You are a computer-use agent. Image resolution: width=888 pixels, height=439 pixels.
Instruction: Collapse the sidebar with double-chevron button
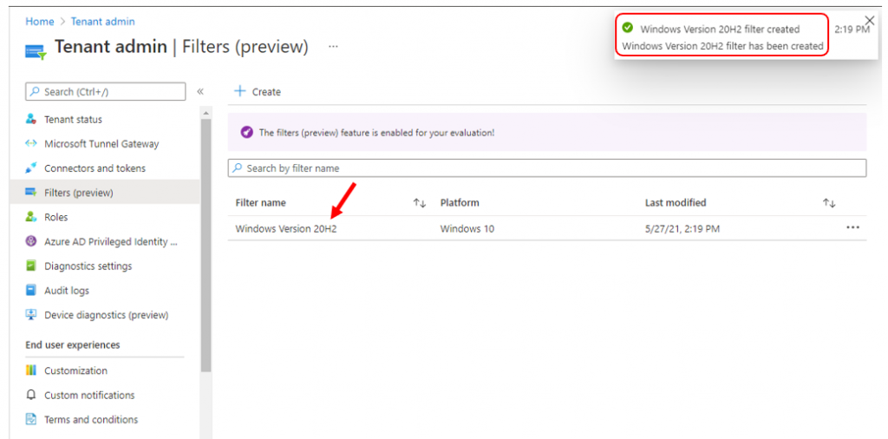200,92
